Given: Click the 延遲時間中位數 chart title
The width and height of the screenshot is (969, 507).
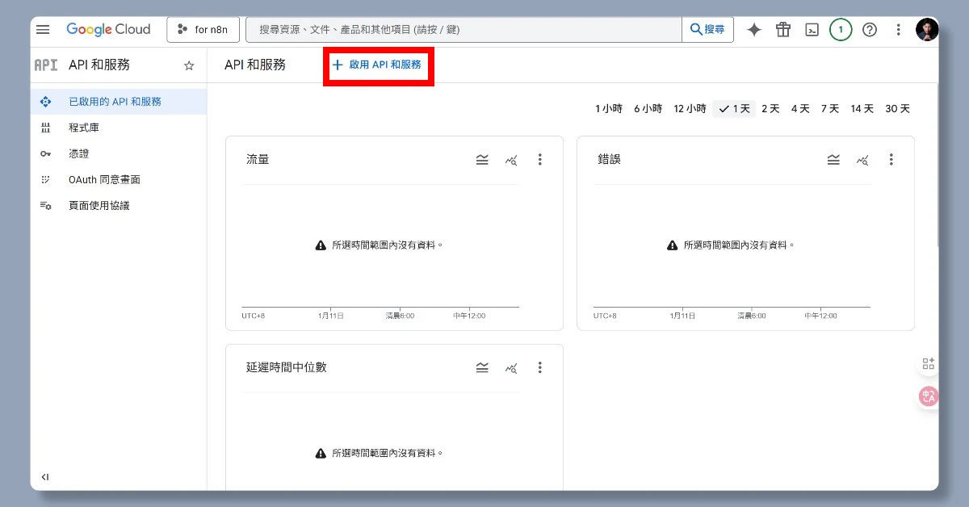Looking at the screenshot, I should (287, 367).
